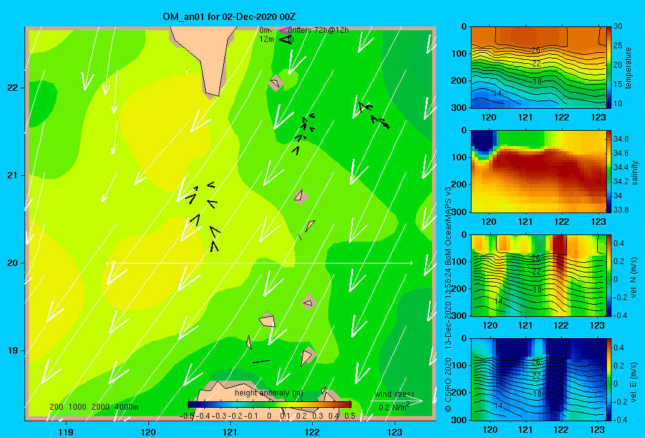Click the "12m" depth legend label
This screenshot has width=645, height=438.
(266, 39)
